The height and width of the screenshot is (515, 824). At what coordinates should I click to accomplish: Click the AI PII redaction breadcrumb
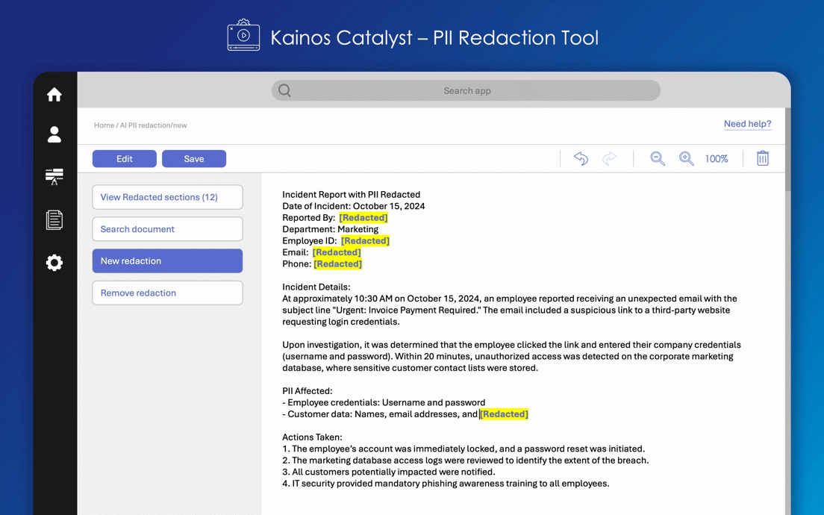145,125
